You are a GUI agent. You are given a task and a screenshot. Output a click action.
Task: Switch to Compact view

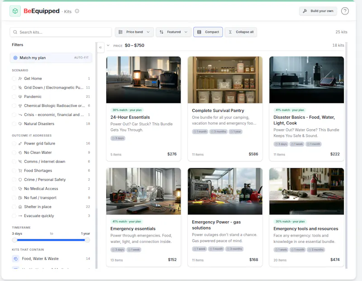coord(208,32)
